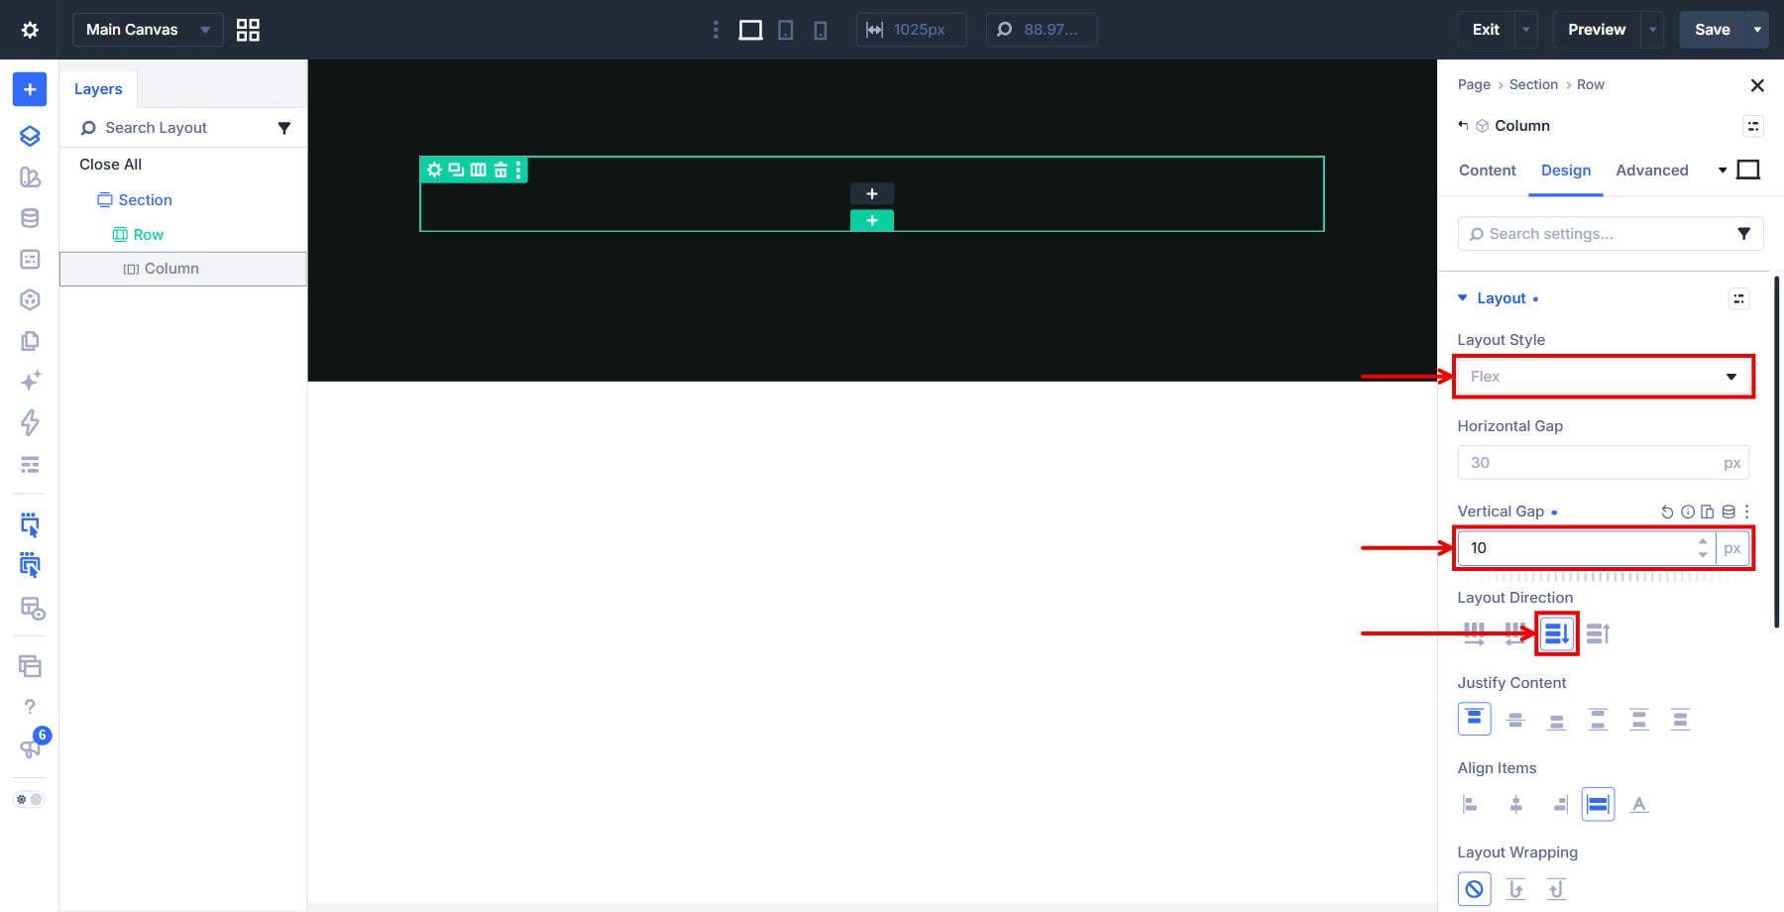The image size is (1784, 912).
Task: Switch to the Content tab
Action: pos(1487,171)
